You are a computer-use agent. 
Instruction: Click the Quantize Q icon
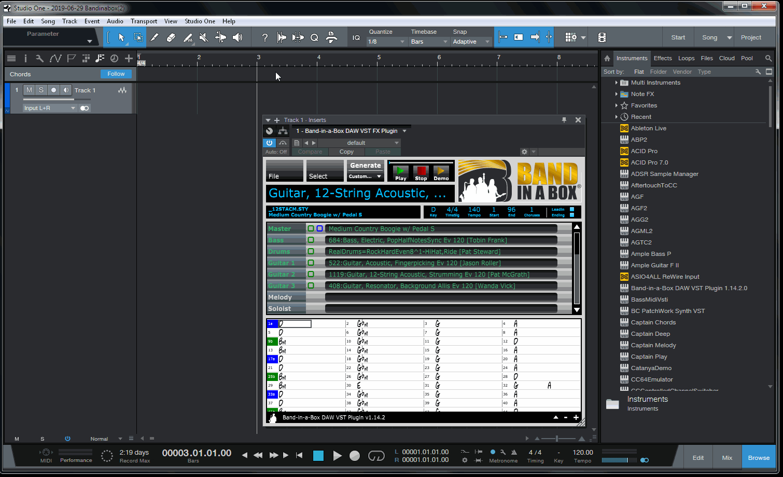314,37
